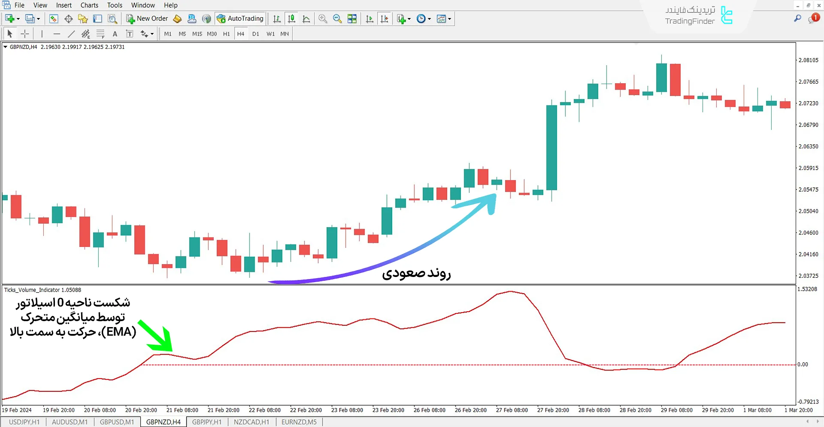The height and width of the screenshot is (427, 824).
Task: Click the Tile Windows icon
Action: [352, 18]
